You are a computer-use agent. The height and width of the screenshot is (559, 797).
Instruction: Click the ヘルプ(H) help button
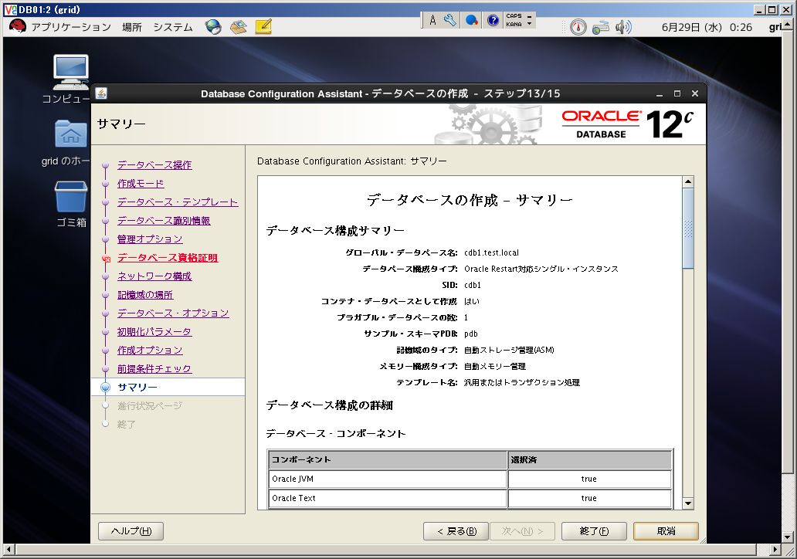coord(131,531)
